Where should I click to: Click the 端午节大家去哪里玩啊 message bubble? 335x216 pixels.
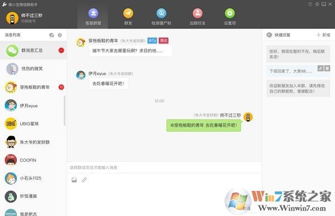point(131,51)
